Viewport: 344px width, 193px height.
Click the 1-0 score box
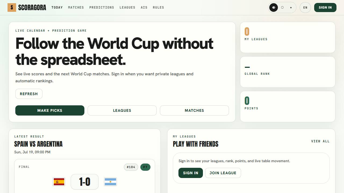point(85,182)
